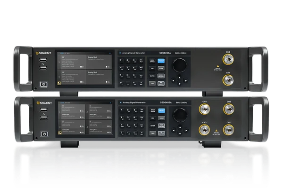Tap the down arrow key on the top unit
Image resolution: width=283 pixels, height=188 pixels.
tap(179, 84)
